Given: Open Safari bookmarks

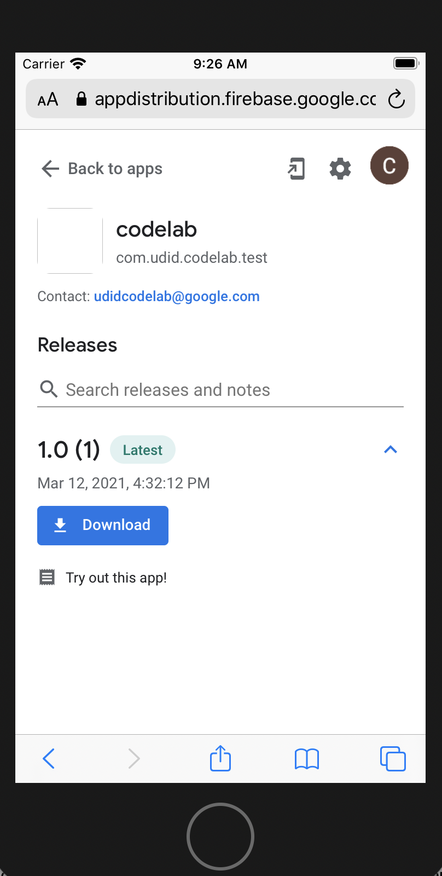Looking at the screenshot, I should (307, 759).
